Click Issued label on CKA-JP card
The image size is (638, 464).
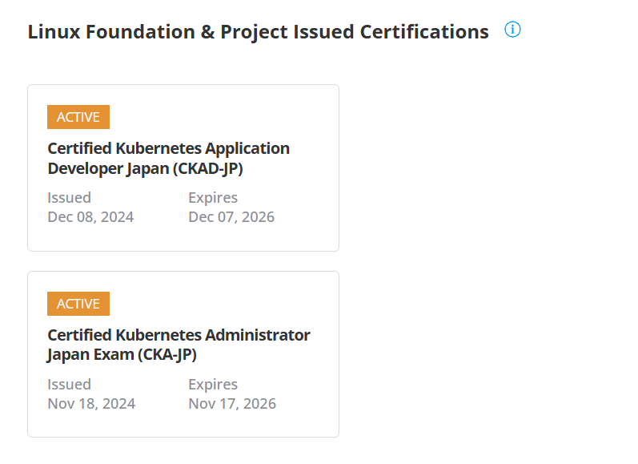[69, 384]
